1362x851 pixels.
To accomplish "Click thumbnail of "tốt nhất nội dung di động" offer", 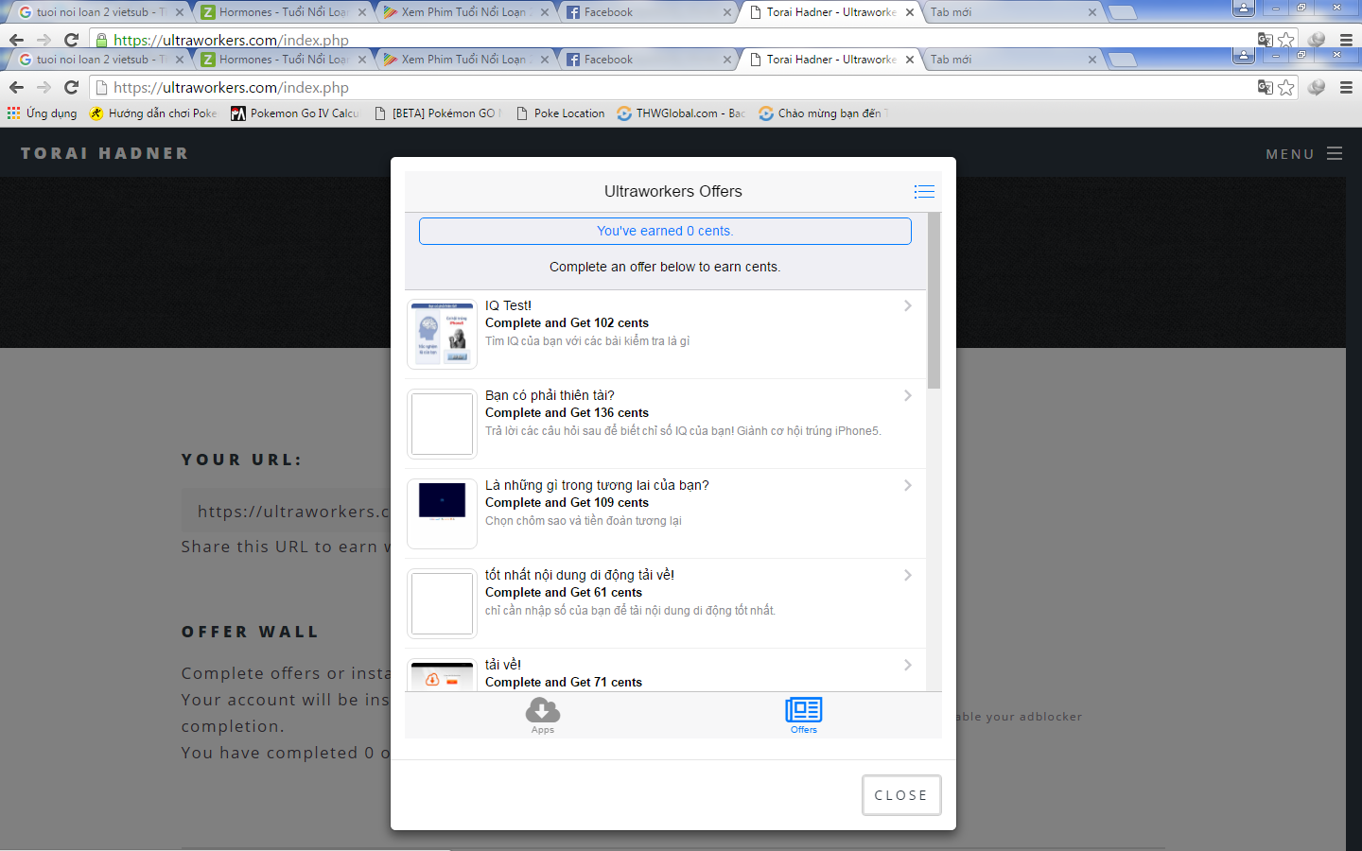I will coord(442,603).
